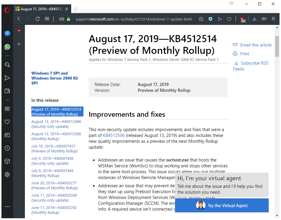
Task: Click the 'Release Date:' label
Action: 107,84
